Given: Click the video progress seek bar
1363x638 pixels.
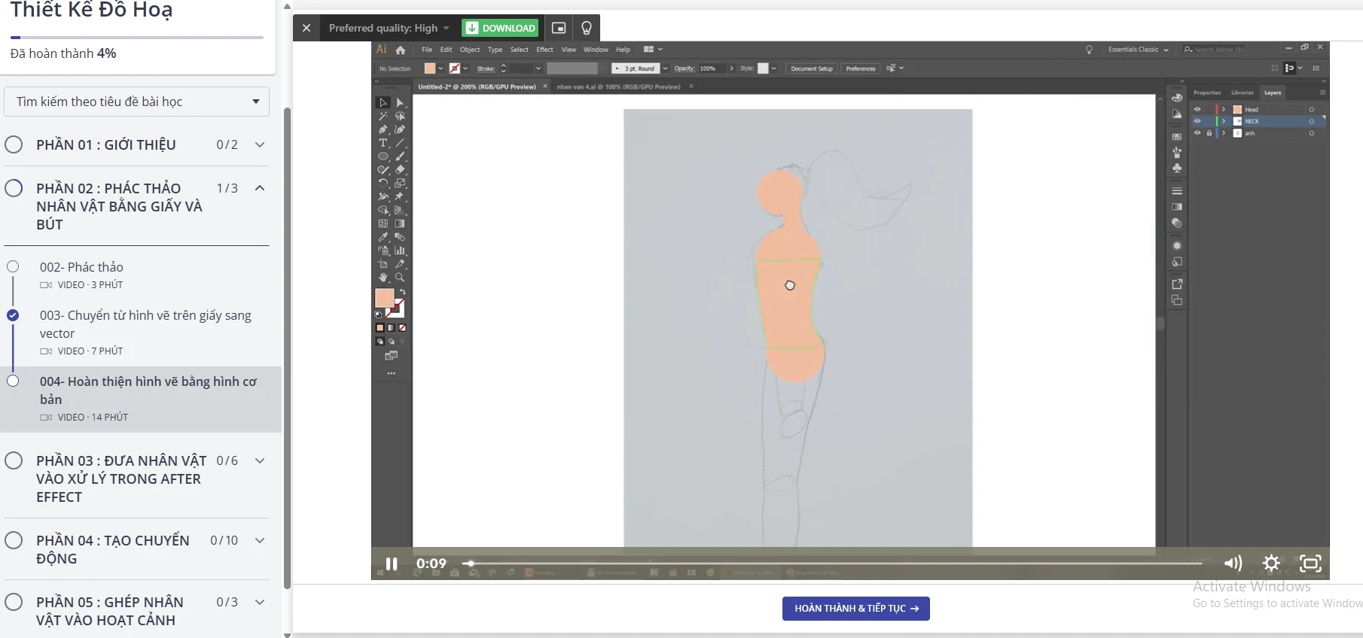Looking at the screenshot, I should click(x=828, y=563).
